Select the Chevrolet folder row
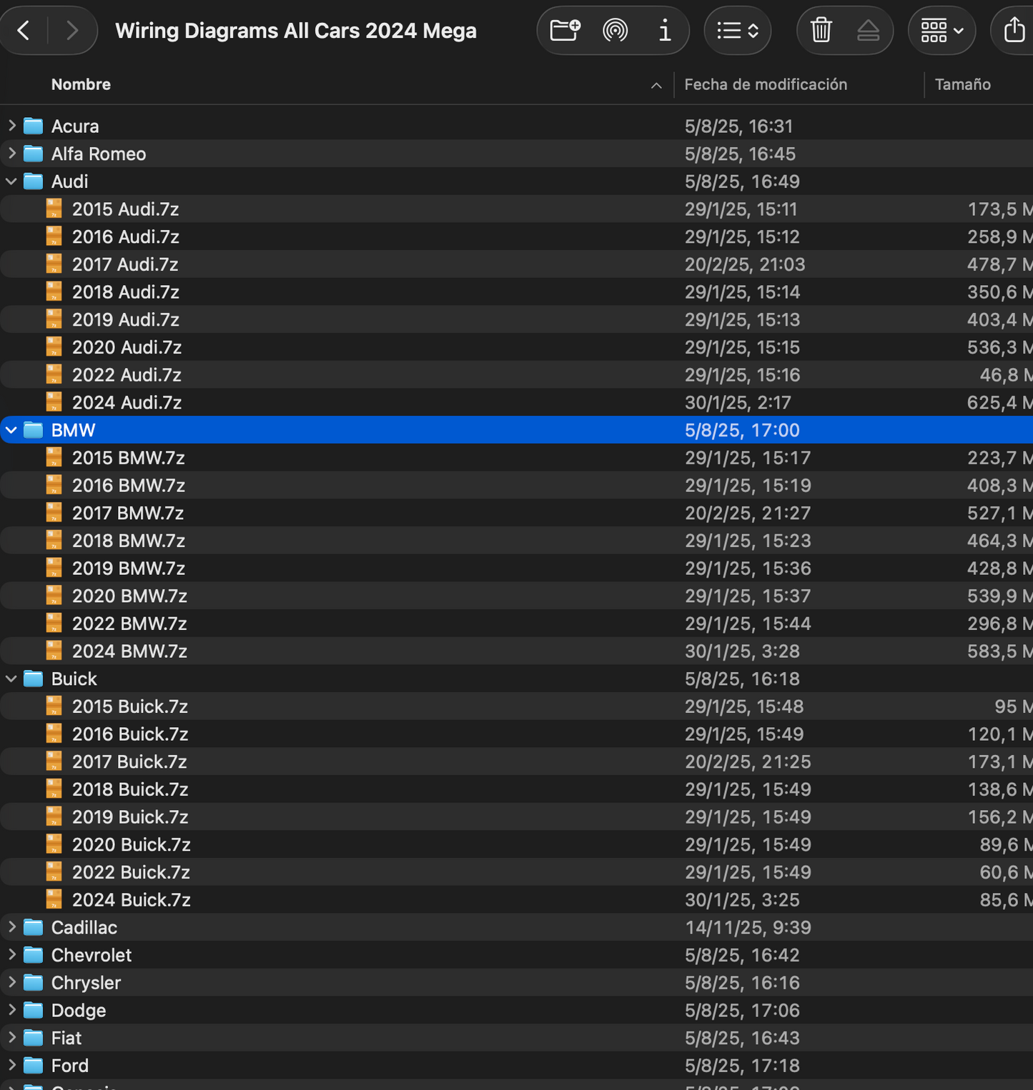The image size is (1033, 1090). point(92,955)
